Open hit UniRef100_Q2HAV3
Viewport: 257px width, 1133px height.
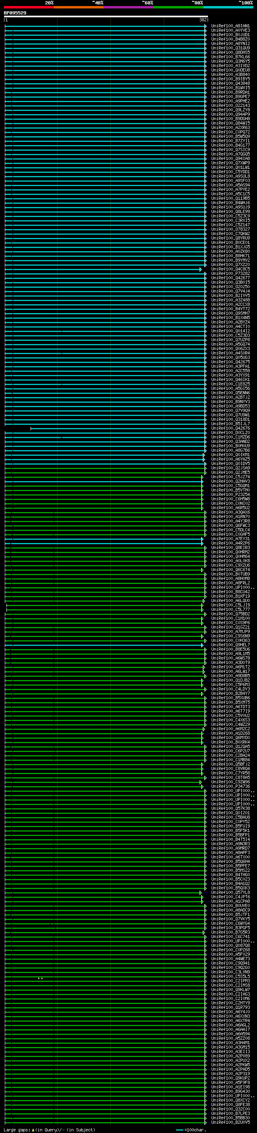click(230, 481)
